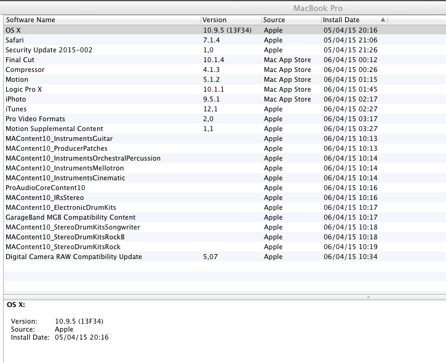Select ProAudioCoreContent10 row
The image size is (446, 363).
[225, 188]
